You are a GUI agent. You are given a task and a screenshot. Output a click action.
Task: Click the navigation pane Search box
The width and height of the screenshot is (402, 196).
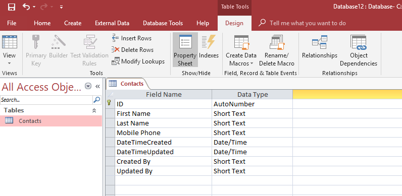point(46,100)
